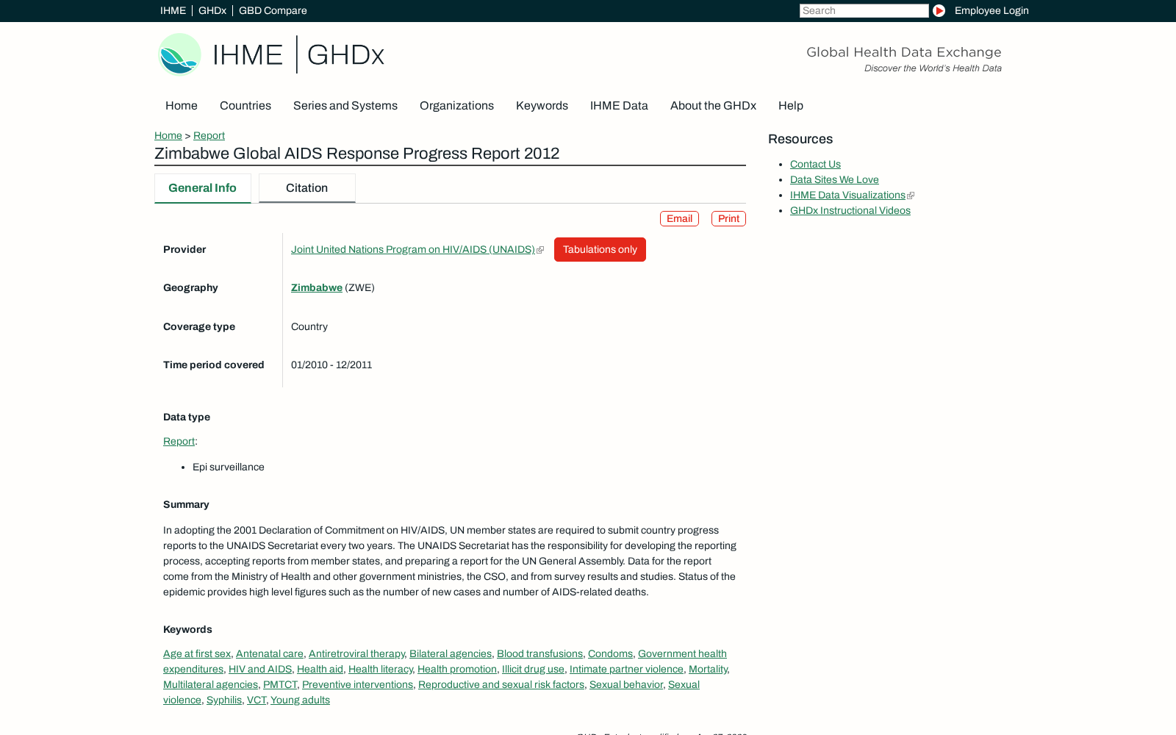Open the Organizations menu item

click(x=456, y=106)
